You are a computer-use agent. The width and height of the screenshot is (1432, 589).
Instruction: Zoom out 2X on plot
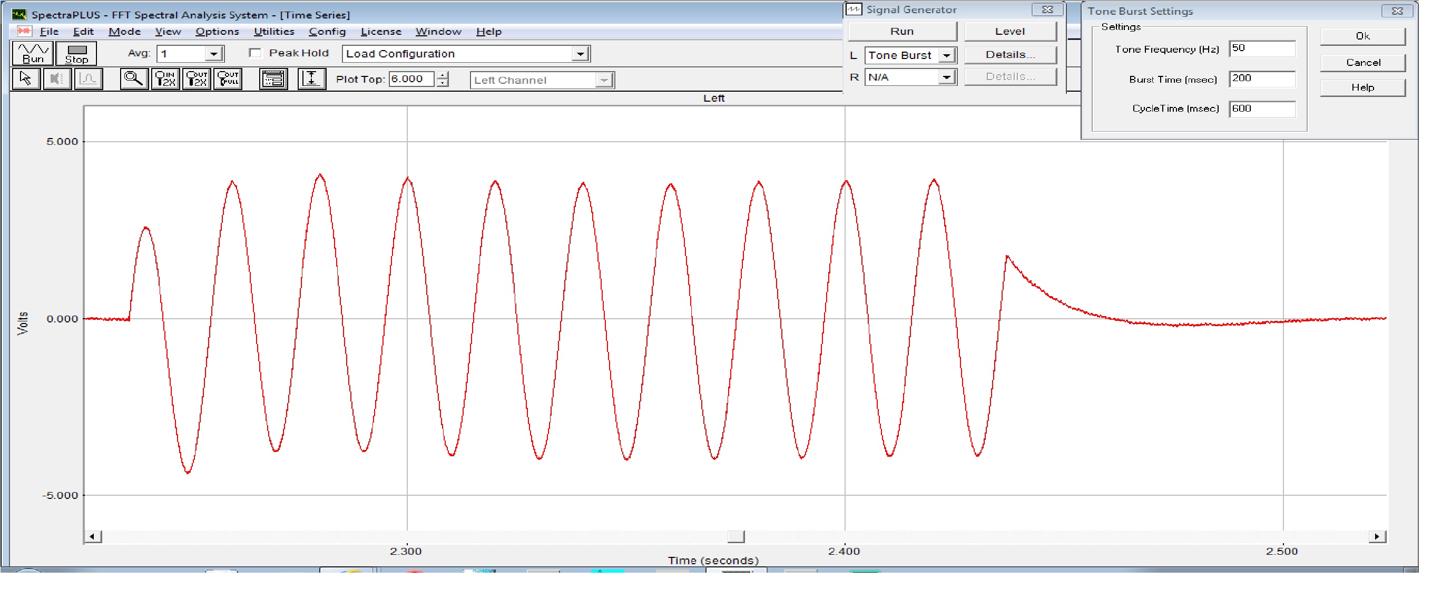197,79
